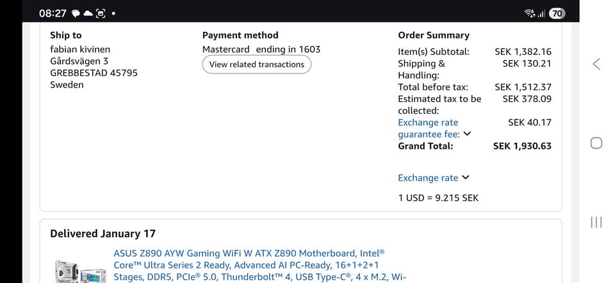Image resolution: width=615 pixels, height=283 pixels.
Task: Tap the cellular signal strength icon
Action: [x=541, y=13]
